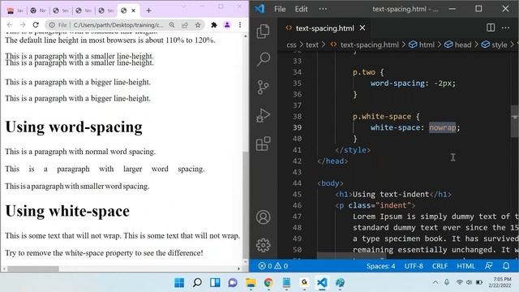Open the Manage gear in VS Code
Image resolution: width=519 pixels, height=292 pixels.
coord(263,245)
